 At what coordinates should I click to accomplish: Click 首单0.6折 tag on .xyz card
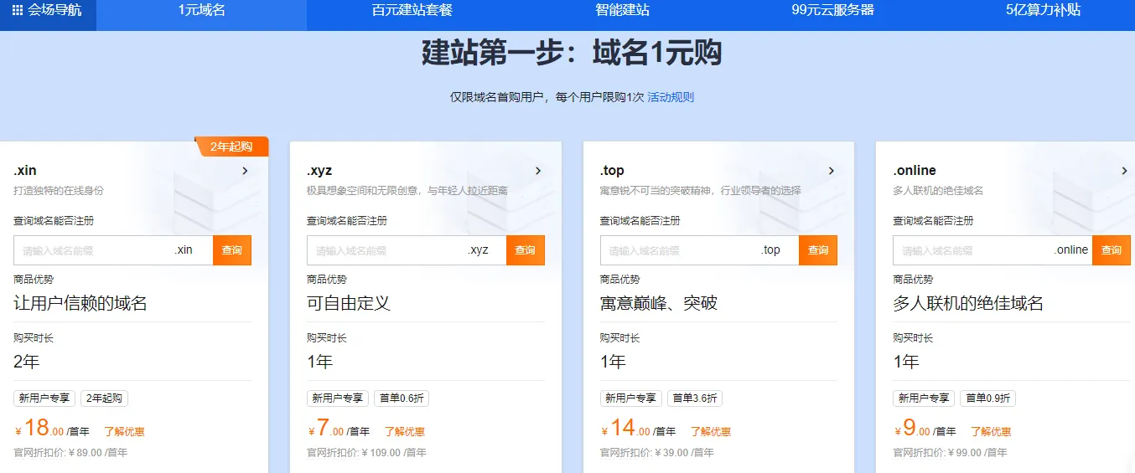402,398
